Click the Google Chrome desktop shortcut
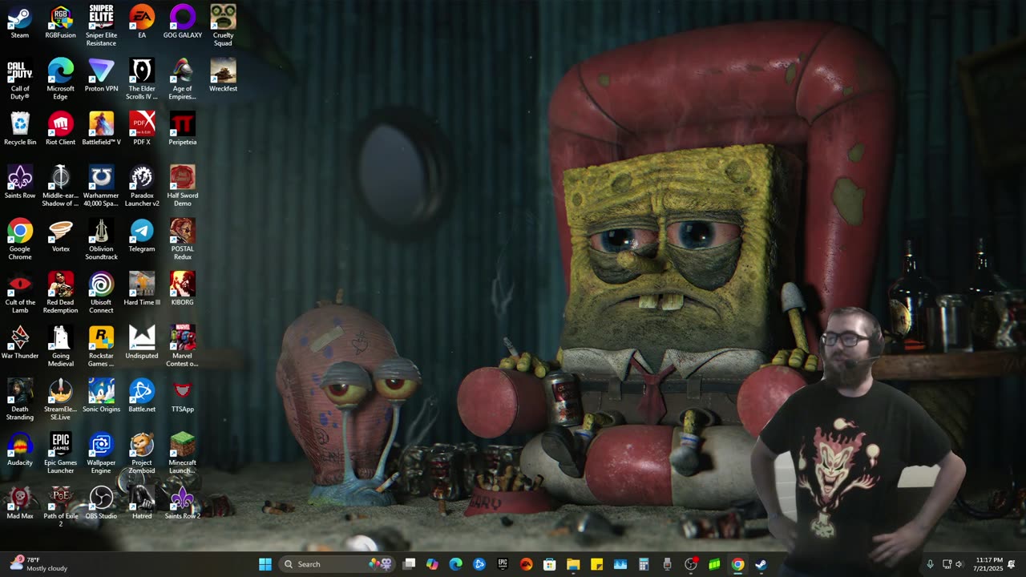Screen dimensions: 1026x577 [20, 240]
